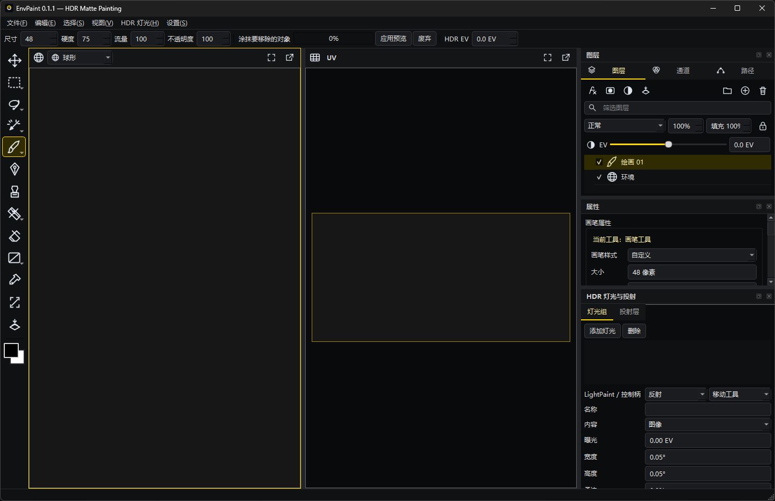
Task: Open the 画笔样式 自定义 dropdown
Action: [692, 255]
